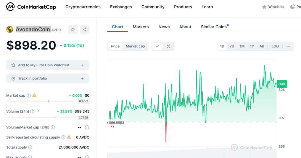Click the 896.8553 open price label
301x158 pixels.
(116, 123)
